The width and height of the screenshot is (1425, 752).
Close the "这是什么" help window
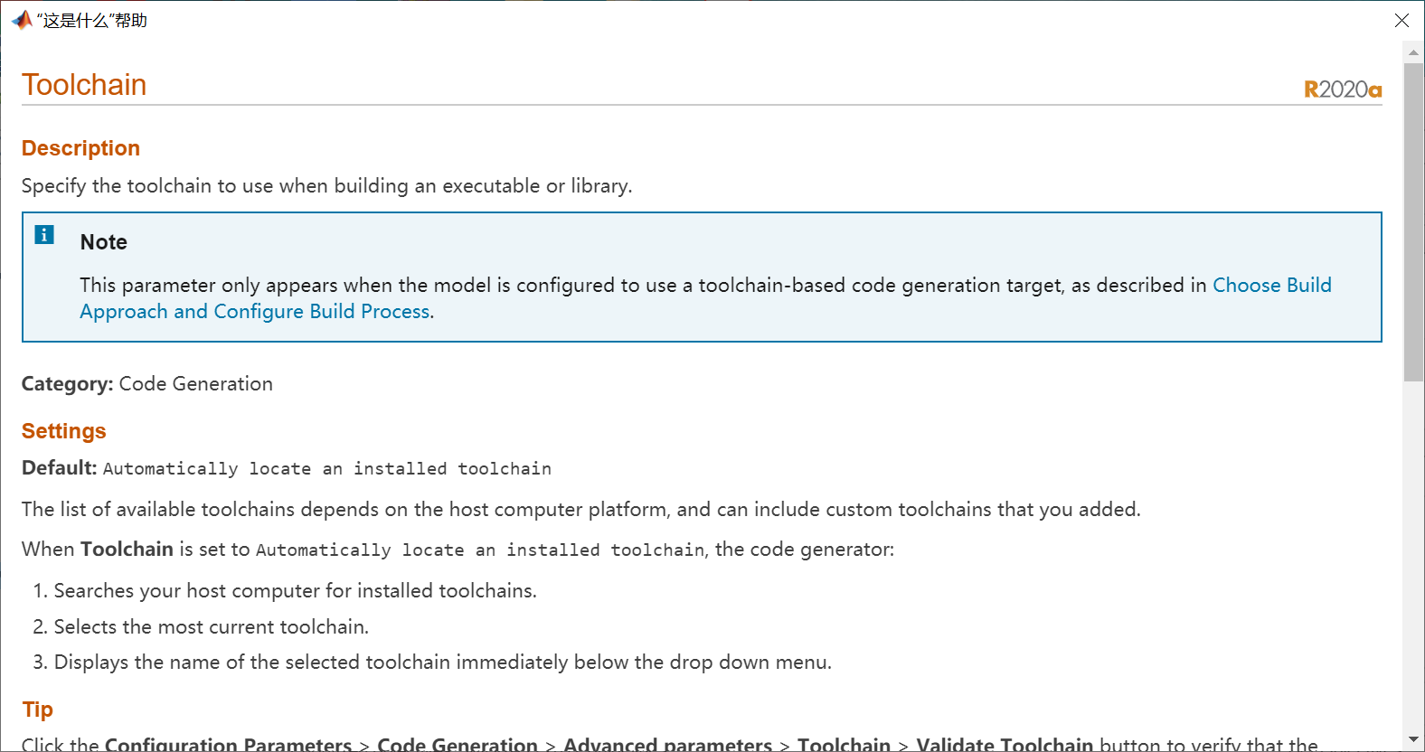click(x=1401, y=20)
